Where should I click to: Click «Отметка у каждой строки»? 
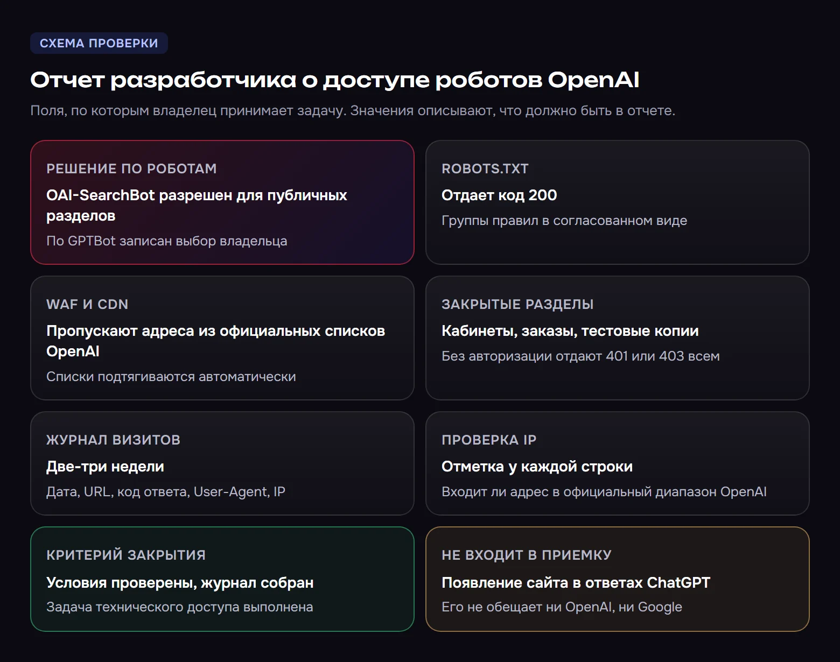537,466
